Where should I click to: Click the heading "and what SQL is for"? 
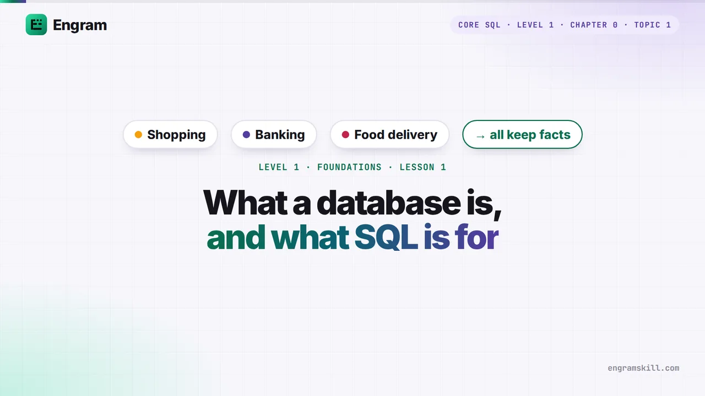point(352,238)
